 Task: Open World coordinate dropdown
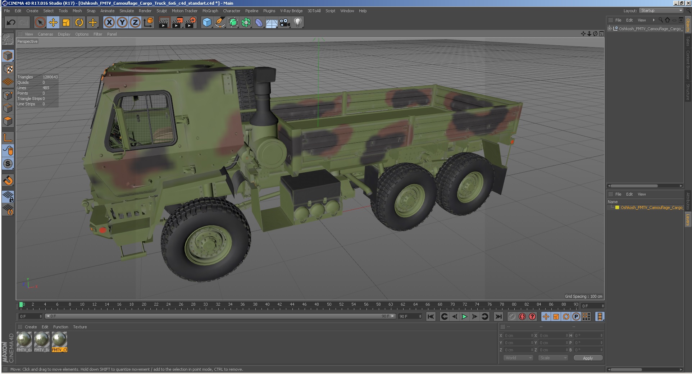click(518, 358)
